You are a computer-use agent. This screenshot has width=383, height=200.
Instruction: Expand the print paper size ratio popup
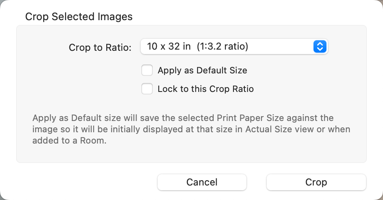click(x=234, y=47)
